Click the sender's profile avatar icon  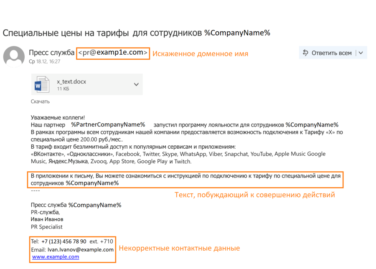click(x=14, y=56)
